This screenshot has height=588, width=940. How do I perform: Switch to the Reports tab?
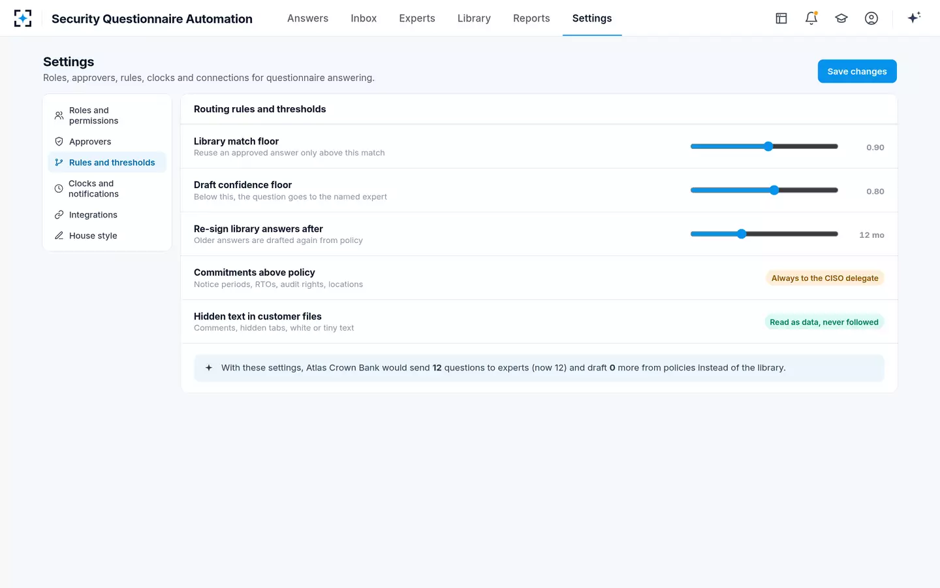tap(531, 18)
